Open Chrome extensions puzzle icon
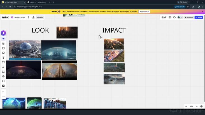205x115 pixels. pyautogui.click(x=193, y=7)
